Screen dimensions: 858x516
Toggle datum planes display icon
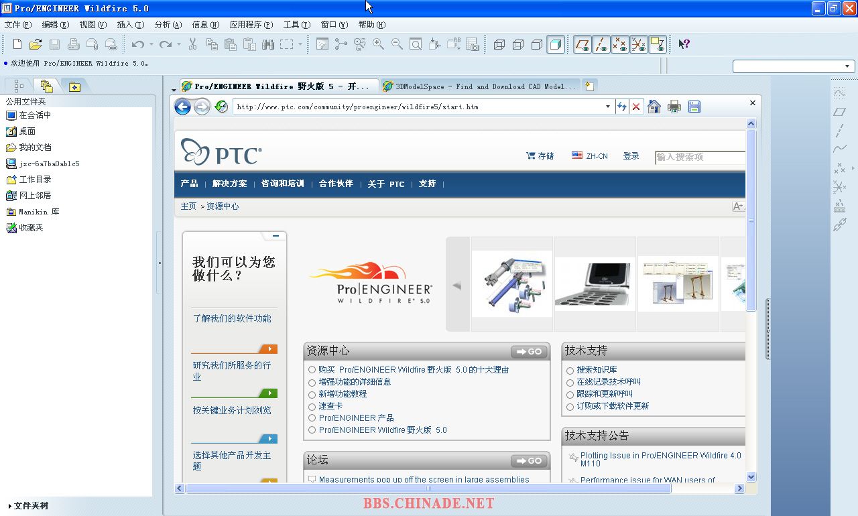(583, 44)
